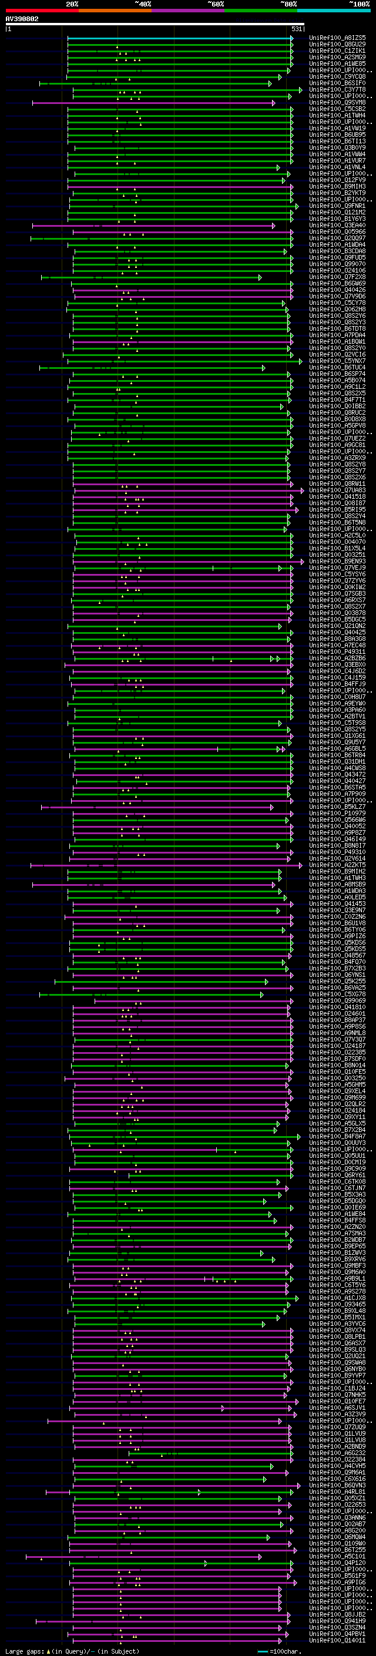This screenshot has width=376, height=1656.
Task: Select the UniRef100_B6UB95 label
Action: 337,135
